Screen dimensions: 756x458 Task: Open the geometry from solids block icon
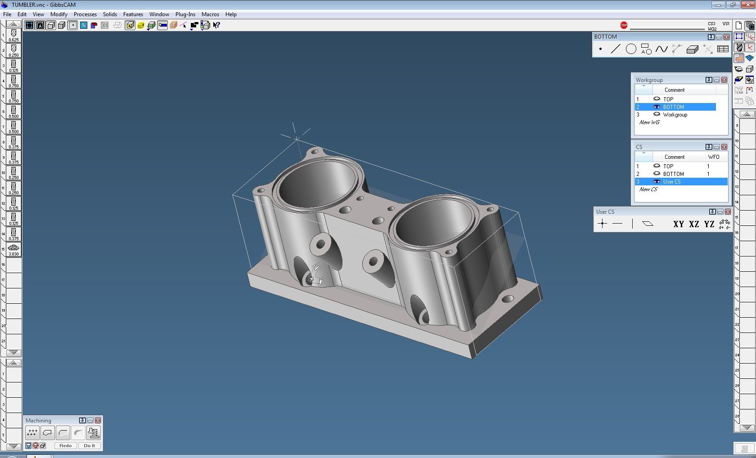(x=692, y=49)
